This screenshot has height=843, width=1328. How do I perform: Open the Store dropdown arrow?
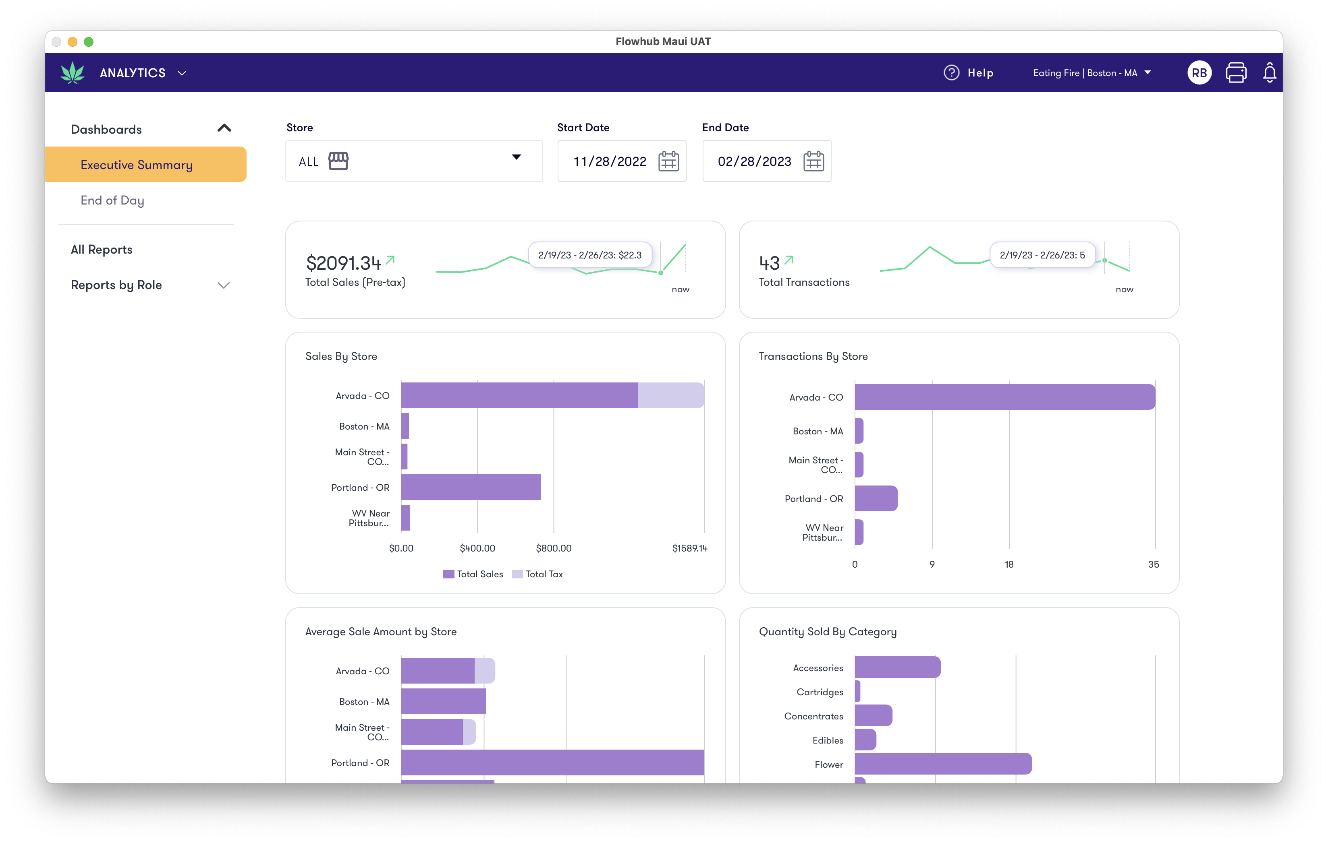(x=516, y=157)
